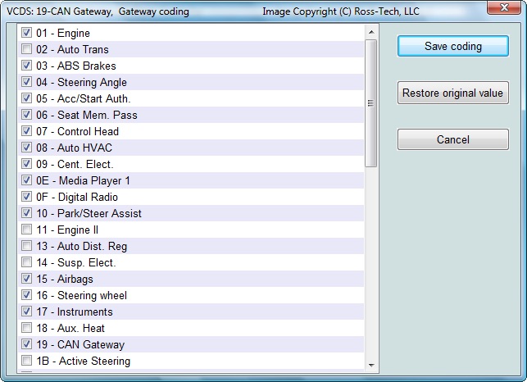Uncheck 0E - Media Player 1 checkbox
This screenshot has height=382, width=527.
click(26, 180)
